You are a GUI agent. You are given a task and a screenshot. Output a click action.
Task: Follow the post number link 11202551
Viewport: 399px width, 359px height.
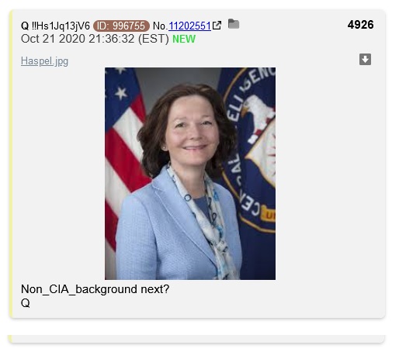click(x=189, y=26)
